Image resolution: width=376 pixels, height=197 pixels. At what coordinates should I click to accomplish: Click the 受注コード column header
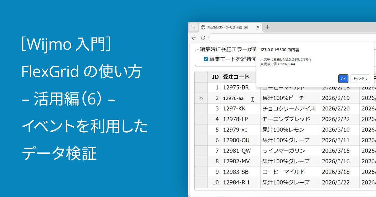(241, 77)
